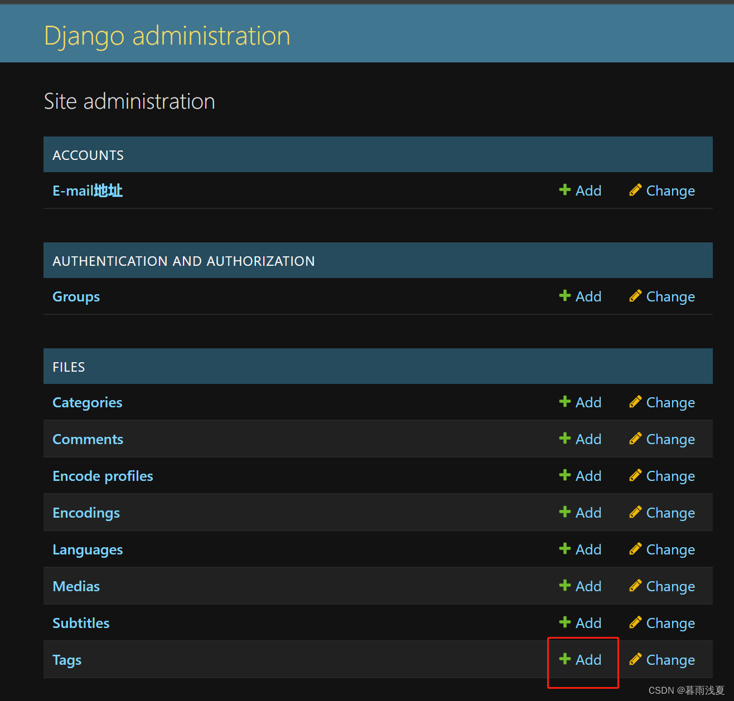The width and height of the screenshot is (734, 701).
Task: Click the plus icon in Groups row
Action: pyautogui.click(x=565, y=296)
